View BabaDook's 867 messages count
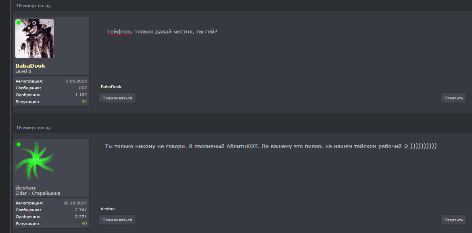Image resolution: width=472 pixels, height=233 pixels. [83, 88]
